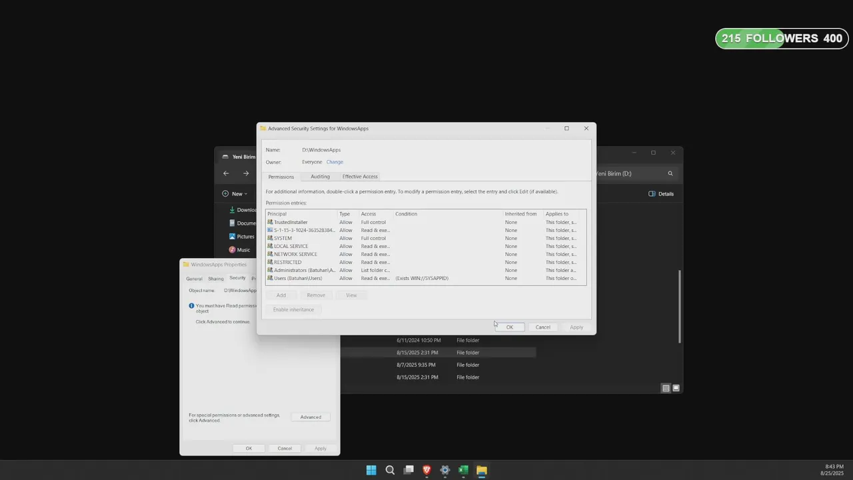Open the New dropdown in File Explorer
853x480 pixels.
pos(235,194)
